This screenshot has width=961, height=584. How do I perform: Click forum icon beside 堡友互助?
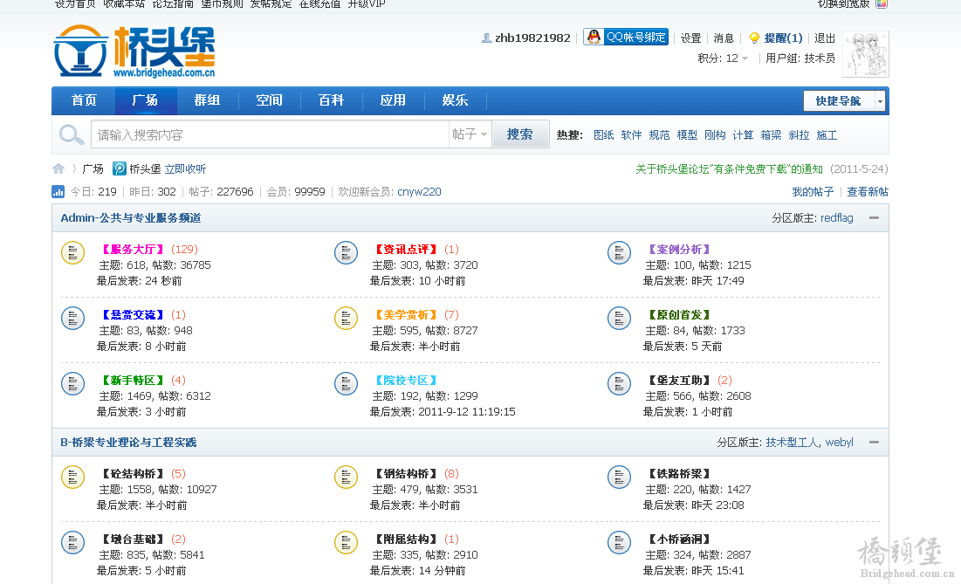(x=619, y=383)
